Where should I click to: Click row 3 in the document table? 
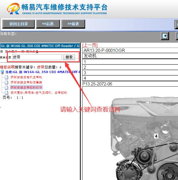tap(130, 73)
